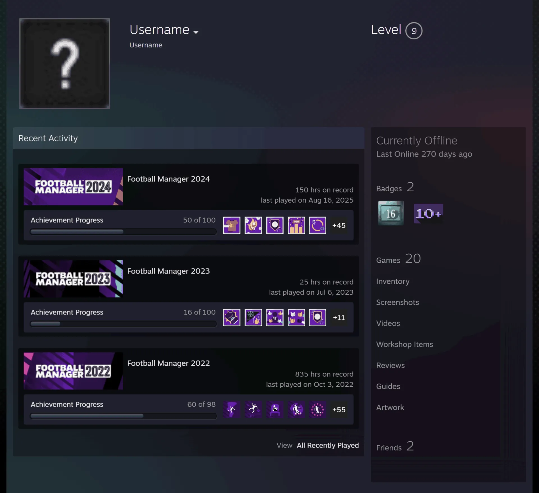This screenshot has width=539, height=493.
Task: Expand the Username dropdown arrow
Action: point(196,32)
